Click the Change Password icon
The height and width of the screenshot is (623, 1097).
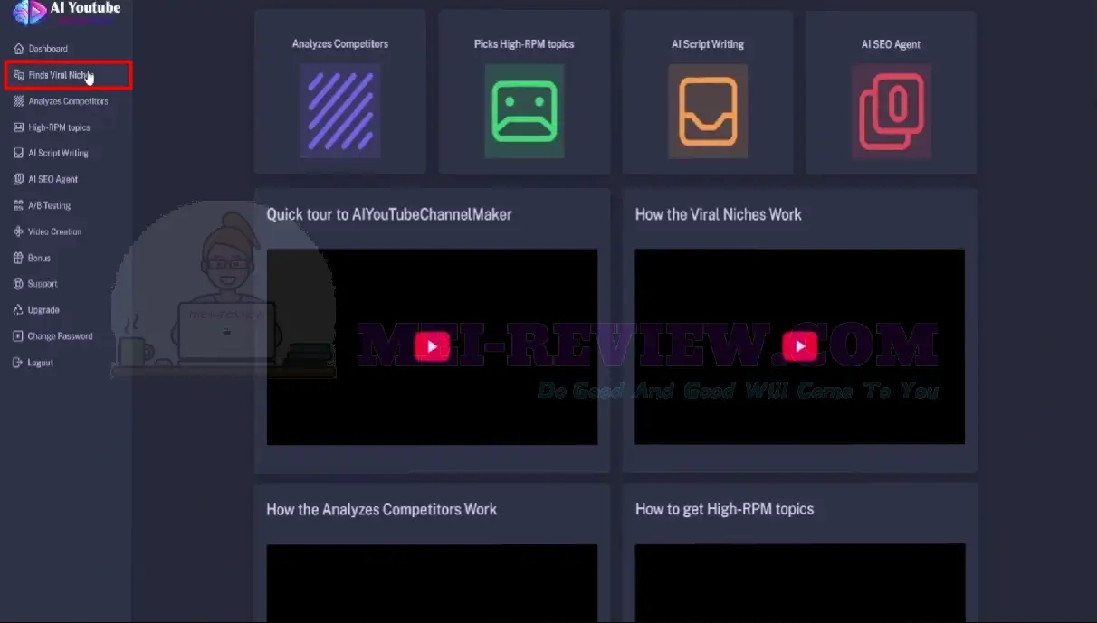[19, 336]
